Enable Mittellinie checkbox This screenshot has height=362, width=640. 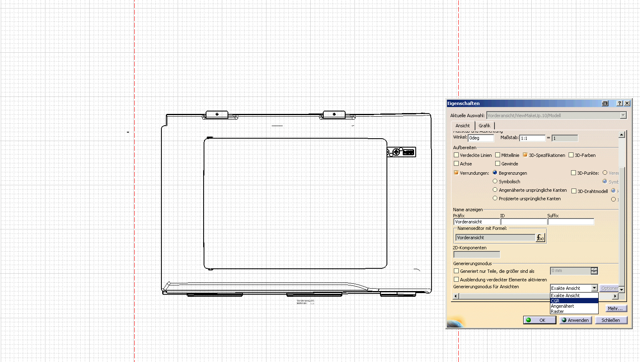coord(498,155)
